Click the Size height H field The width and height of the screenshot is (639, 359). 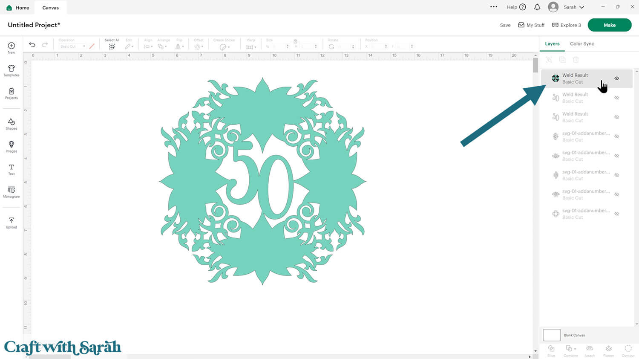click(x=308, y=46)
